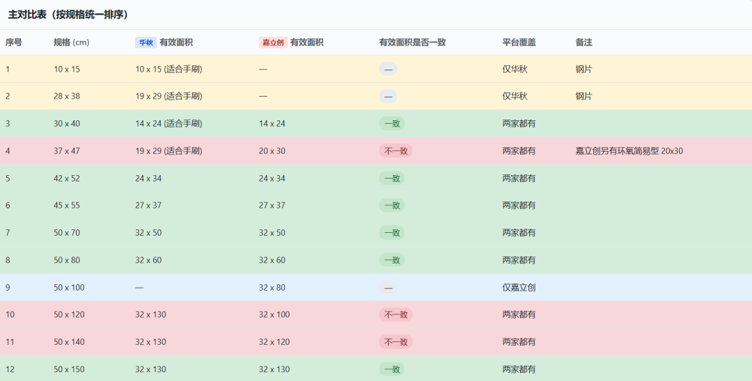Click 华秋 area 32 x 50 in row 7
Viewport: 752px width, 381px height.
tap(148, 233)
